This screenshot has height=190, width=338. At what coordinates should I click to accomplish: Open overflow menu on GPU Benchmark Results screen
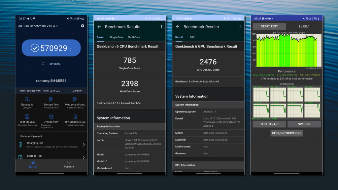[240, 27]
